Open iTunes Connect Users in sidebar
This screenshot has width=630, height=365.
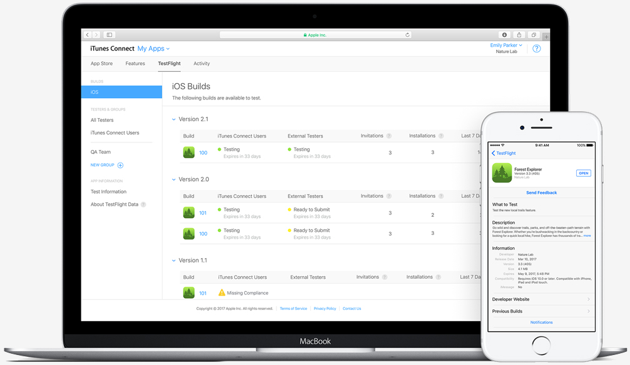click(115, 132)
